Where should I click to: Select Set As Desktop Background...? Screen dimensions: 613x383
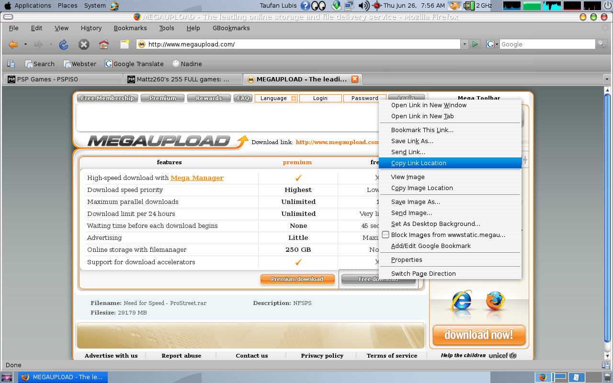(x=450, y=224)
